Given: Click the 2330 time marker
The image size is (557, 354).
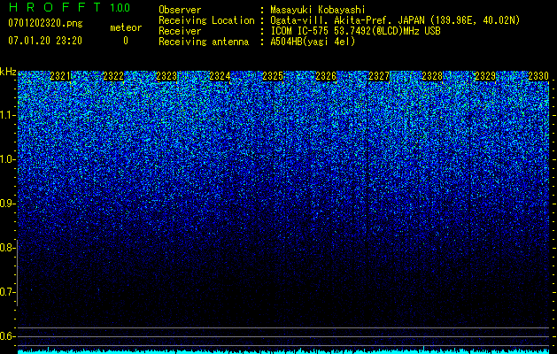Looking at the screenshot, I should 538,76.
